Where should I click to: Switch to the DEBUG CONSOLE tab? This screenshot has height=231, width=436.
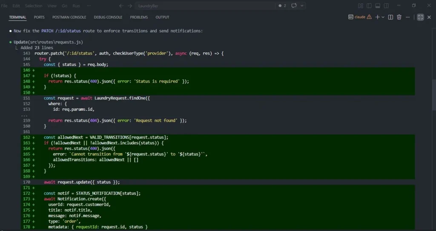pos(108,17)
